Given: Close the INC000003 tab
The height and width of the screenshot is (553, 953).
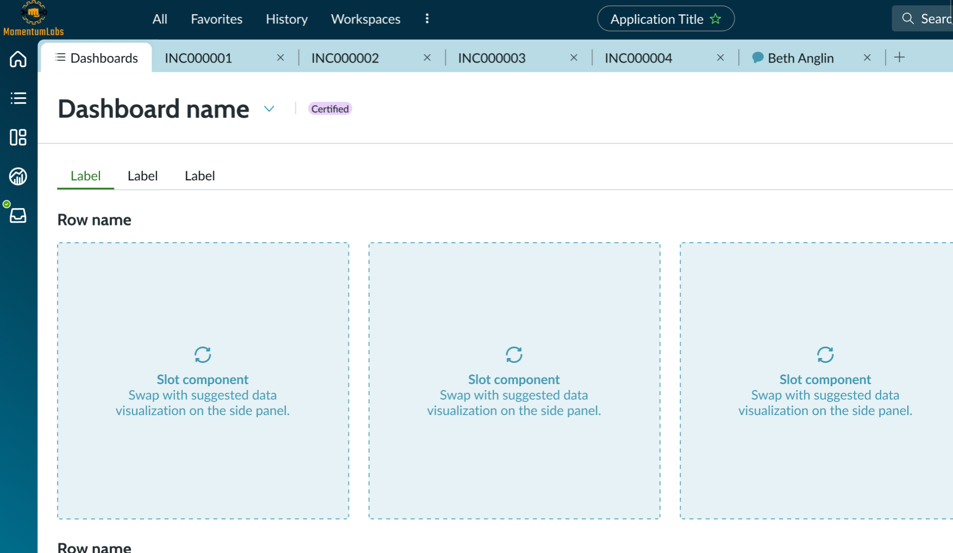Looking at the screenshot, I should click(x=574, y=58).
